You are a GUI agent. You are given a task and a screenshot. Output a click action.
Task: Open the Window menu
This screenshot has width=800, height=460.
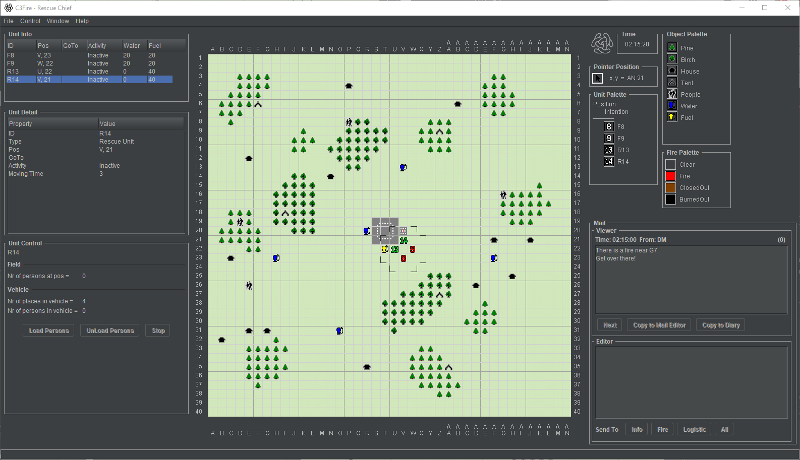click(58, 21)
